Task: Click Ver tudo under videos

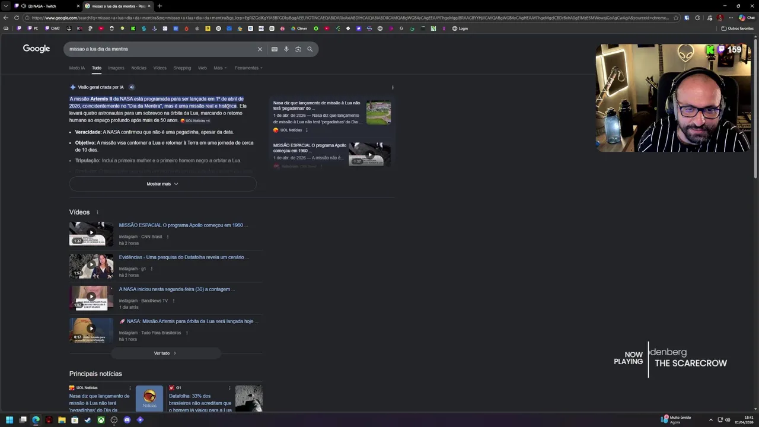Action: (x=165, y=353)
